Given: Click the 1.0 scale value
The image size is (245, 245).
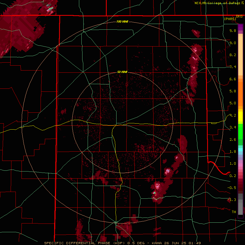Looking at the screenshot, I should [233, 164].
